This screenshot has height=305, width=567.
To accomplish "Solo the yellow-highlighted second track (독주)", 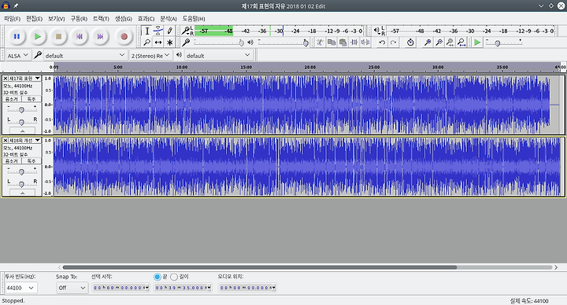I will [31, 160].
